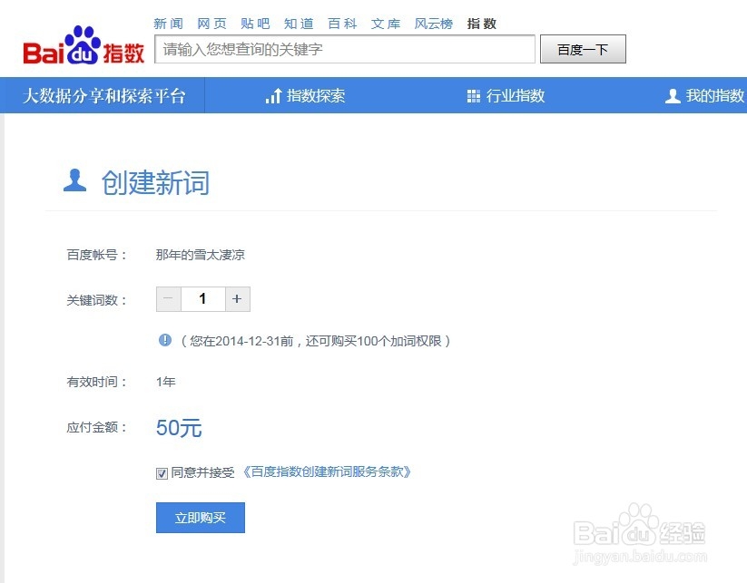Click the 百度帐号 label
747x583 pixels.
tap(97, 255)
